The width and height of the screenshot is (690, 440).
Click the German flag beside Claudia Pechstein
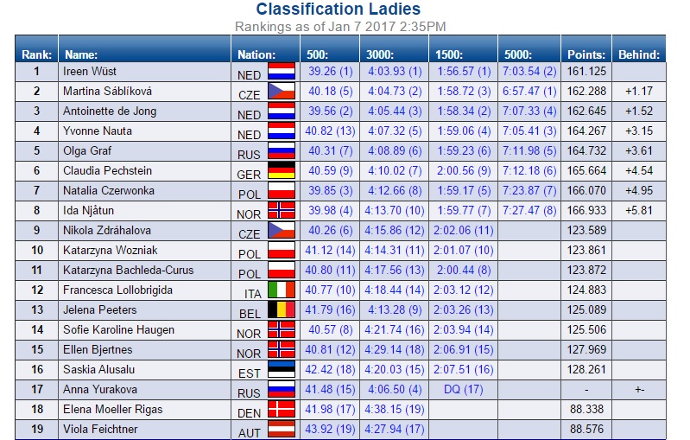pos(282,171)
